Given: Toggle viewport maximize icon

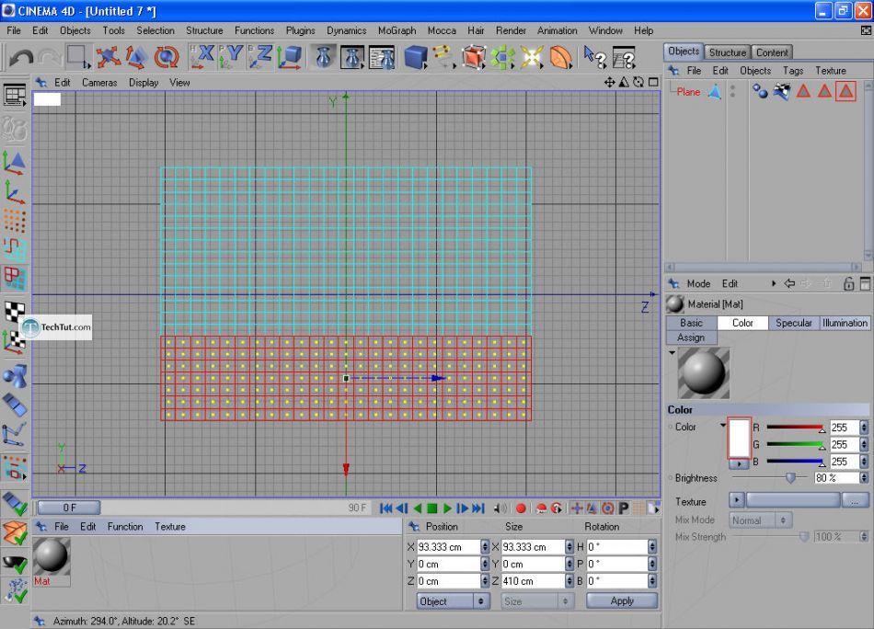Looking at the screenshot, I should click(x=653, y=83).
